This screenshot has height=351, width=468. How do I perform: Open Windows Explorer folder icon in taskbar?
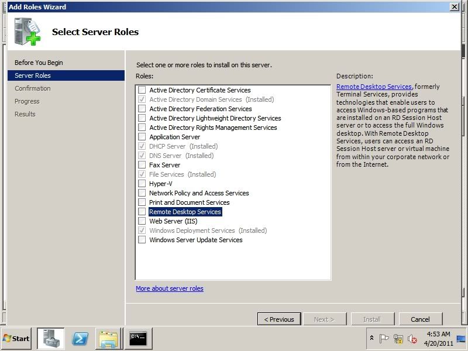[109, 338]
